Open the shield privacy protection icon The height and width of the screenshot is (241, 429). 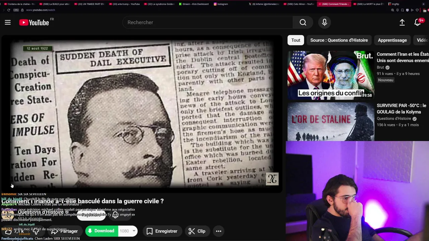tap(407, 10)
